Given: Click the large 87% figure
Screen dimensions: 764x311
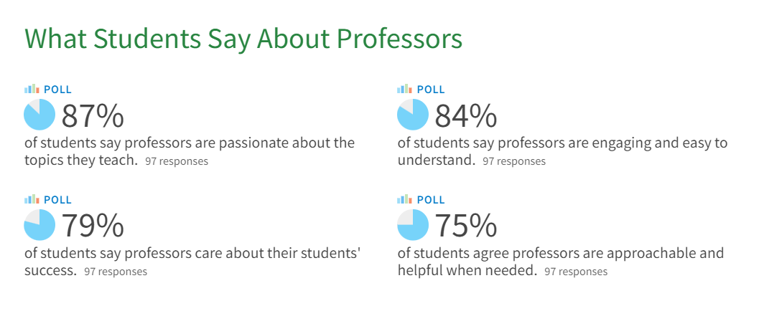Looking at the screenshot, I should [93, 117].
